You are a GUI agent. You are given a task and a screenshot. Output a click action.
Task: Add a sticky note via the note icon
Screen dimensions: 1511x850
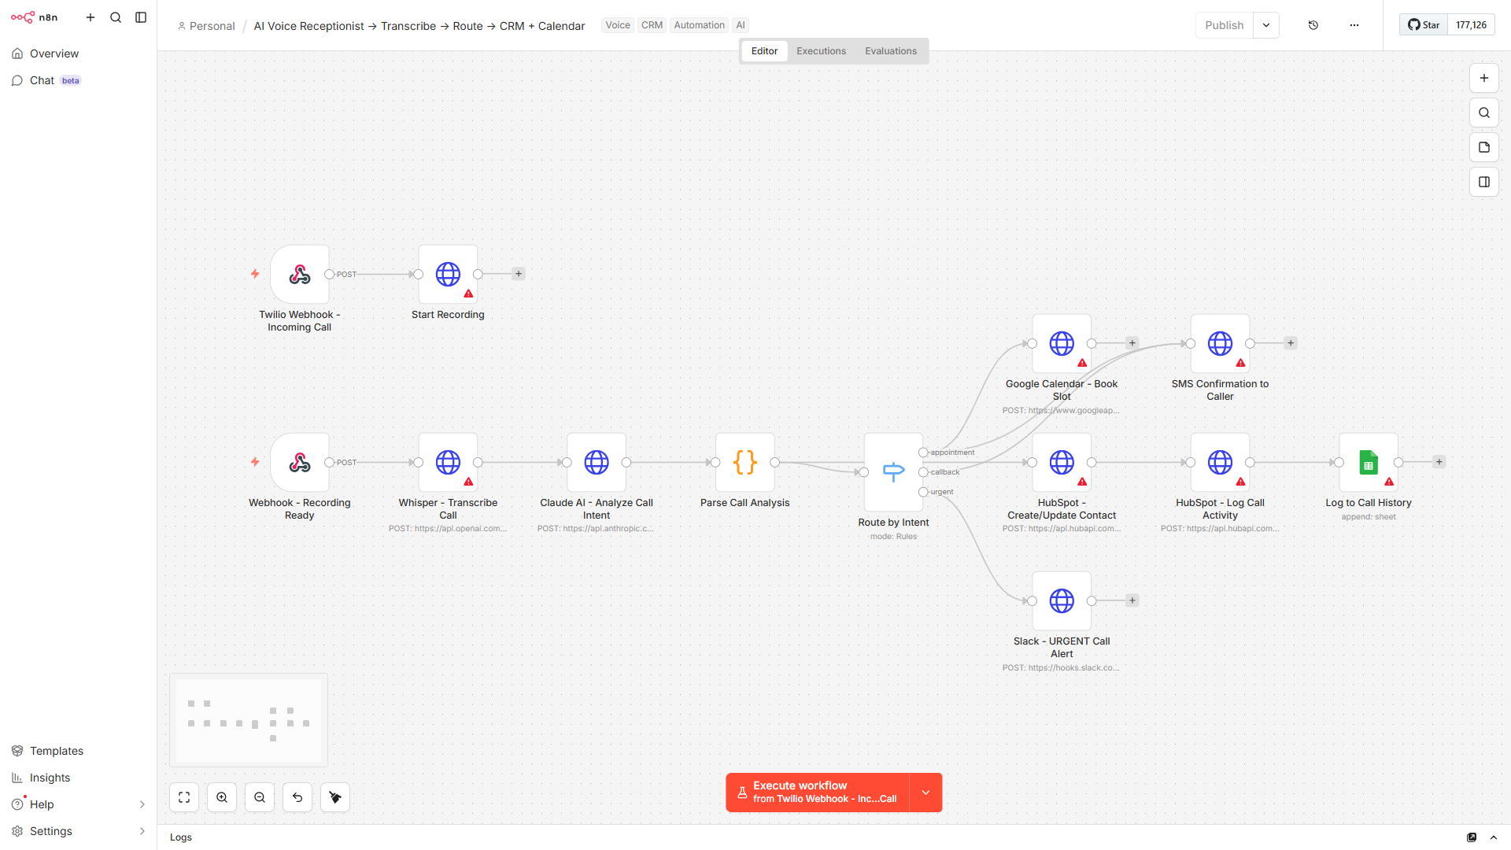pos(1484,147)
